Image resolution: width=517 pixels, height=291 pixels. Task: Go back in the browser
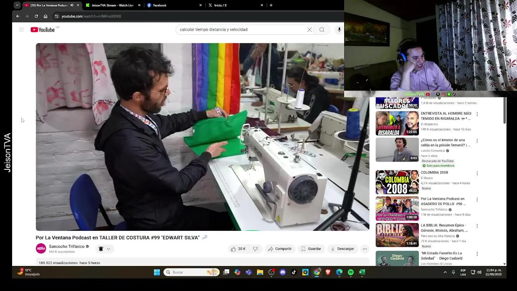click(18, 16)
